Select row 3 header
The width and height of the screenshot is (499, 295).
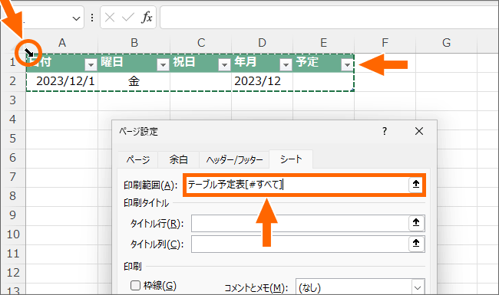[13, 100]
